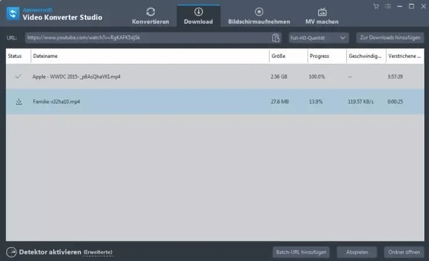Click the Ordner öffnen button
The width and height of the screenshot is (429, 261).
pos(404,252)
